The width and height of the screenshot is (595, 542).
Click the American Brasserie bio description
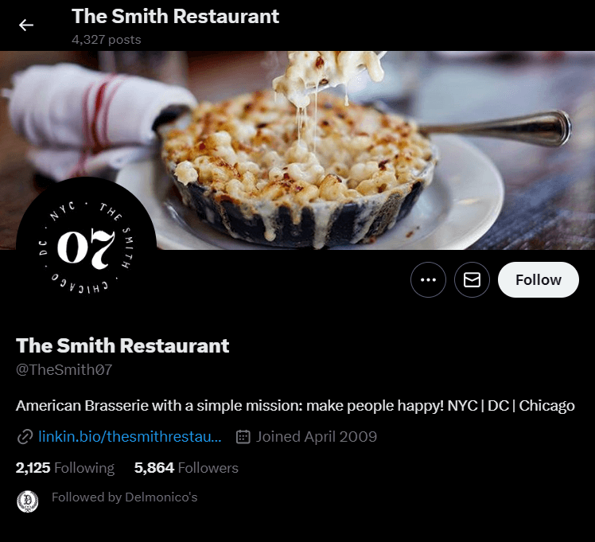(295, 406)
